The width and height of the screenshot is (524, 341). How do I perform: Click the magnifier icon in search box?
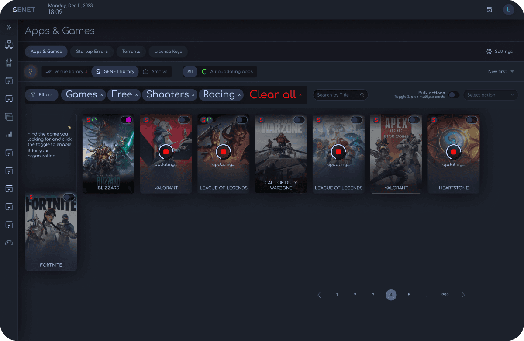coord(362,95)
